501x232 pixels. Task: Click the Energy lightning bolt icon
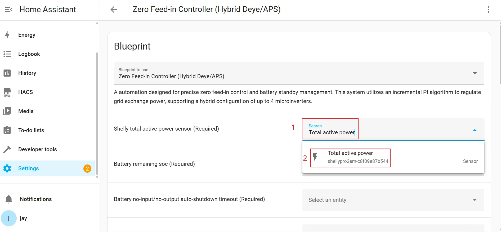pos(7,35)
